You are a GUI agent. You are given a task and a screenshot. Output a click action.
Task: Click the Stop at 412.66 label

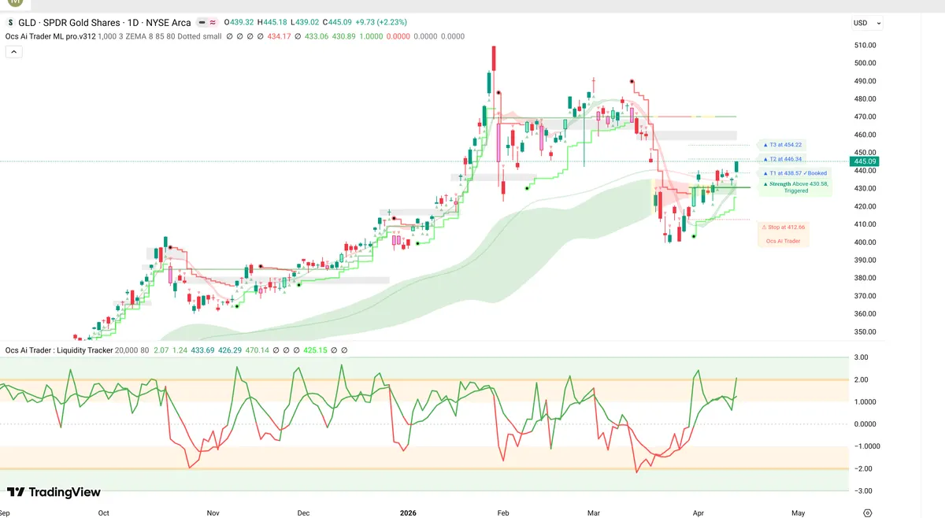[783, 227]
